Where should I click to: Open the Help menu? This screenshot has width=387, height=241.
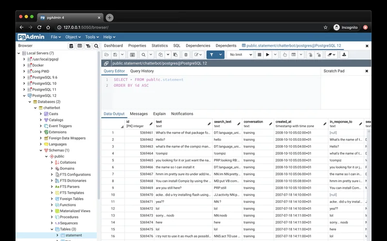click(x=109, y=37)
